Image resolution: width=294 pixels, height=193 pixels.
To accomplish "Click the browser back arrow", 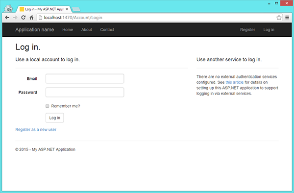I will click(x=7, y=18).
